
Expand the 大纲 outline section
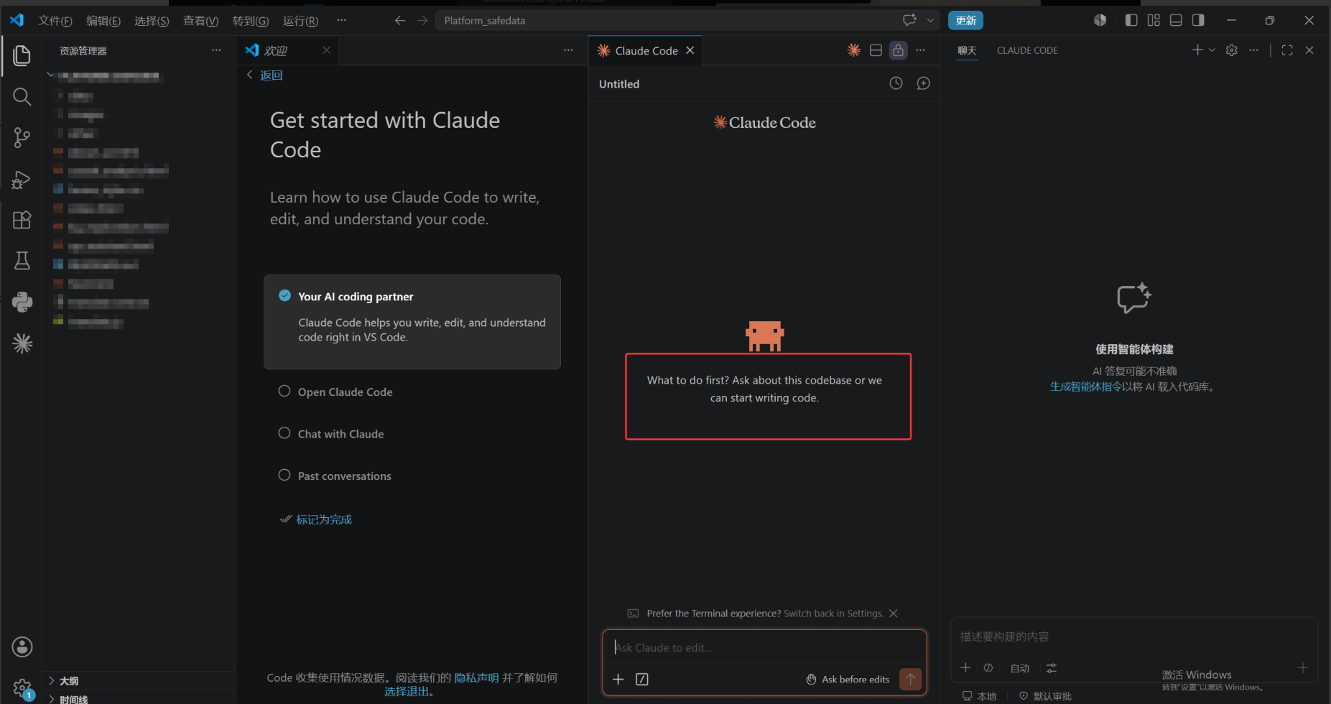(x=139, y=681)
